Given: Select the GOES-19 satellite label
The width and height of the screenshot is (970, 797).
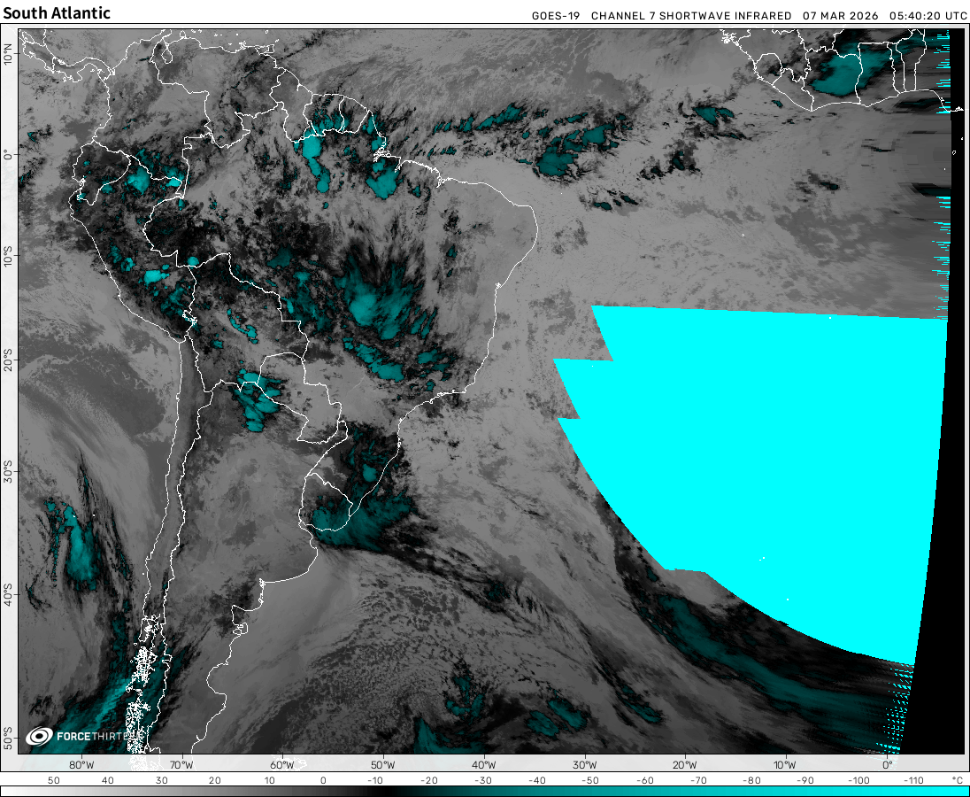Looking at the screenshot, I should [557, 16].
